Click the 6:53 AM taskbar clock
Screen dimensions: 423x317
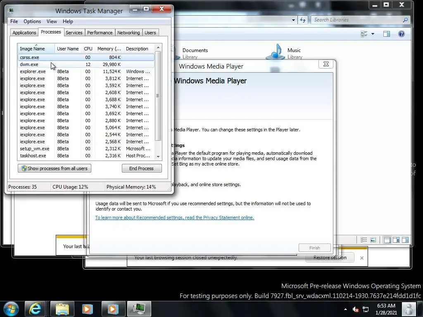click(x=386, y=309)
